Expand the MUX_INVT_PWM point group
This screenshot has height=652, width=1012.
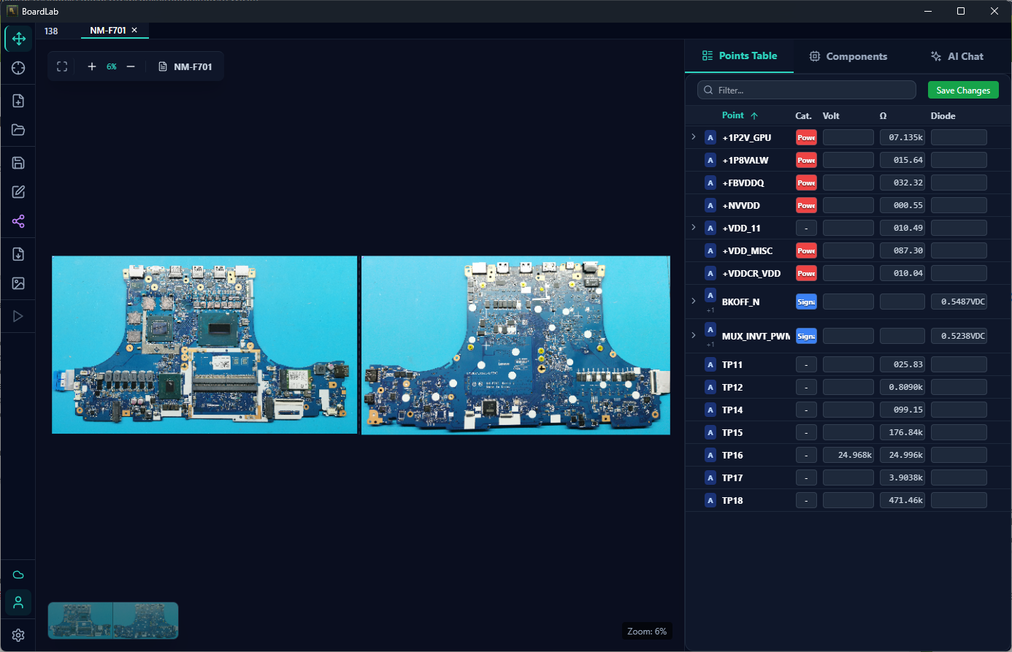pos(693,335)
